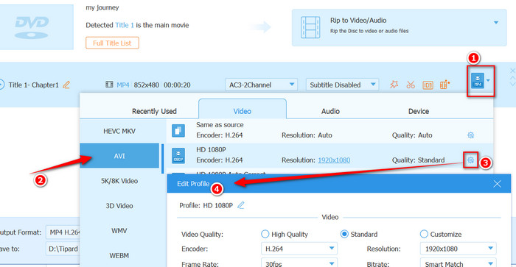The width and height of the screenshot is (516, 267).
Task: Click the scissors cut icon
Action: pos(411,85)
